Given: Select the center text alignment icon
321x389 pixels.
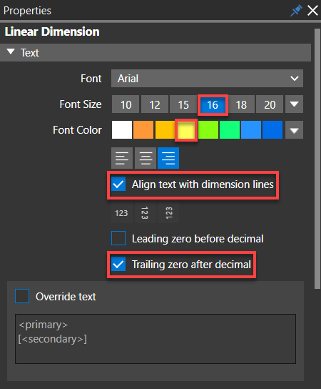Looking at the screenshot, I should point(146,158).
